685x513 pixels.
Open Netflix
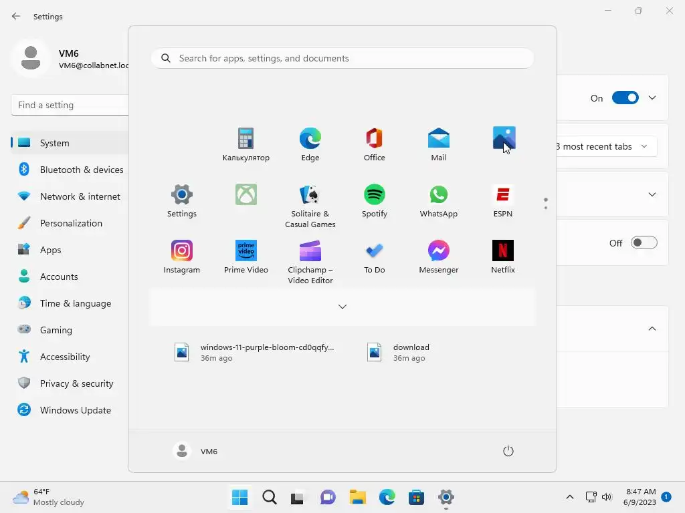point(503,257)
